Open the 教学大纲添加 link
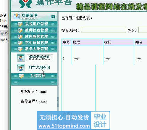Image resolution: width=147 pixels, height=130 pixels. pyautogui.click(x=40, y=57)
